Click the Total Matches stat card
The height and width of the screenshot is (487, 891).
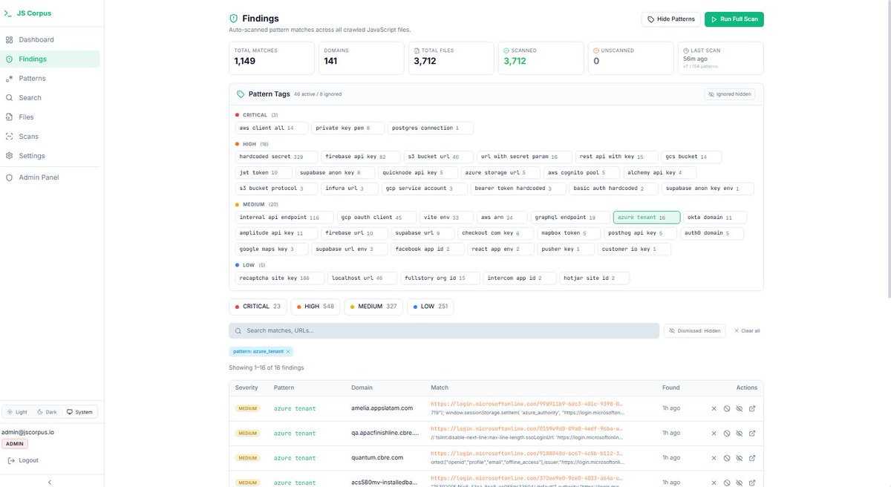click(272, 58)
